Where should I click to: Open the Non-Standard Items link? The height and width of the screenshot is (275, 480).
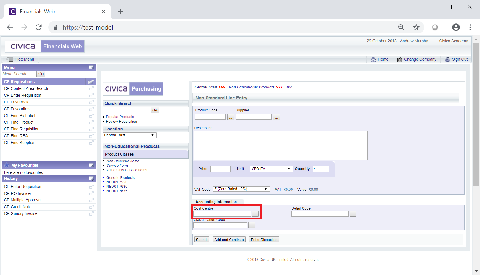tap(123, 161)
